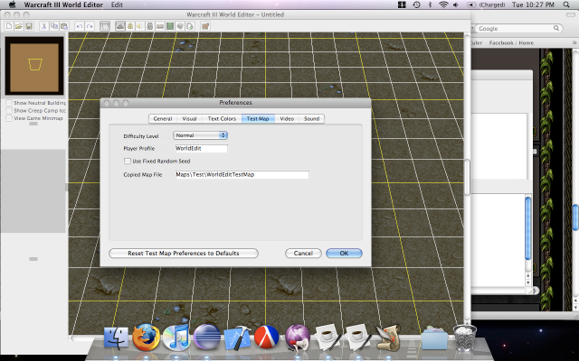Click the Facebook | Home bookmark link
The height and width of the screenshot is (361, 579).
point(511,42)
